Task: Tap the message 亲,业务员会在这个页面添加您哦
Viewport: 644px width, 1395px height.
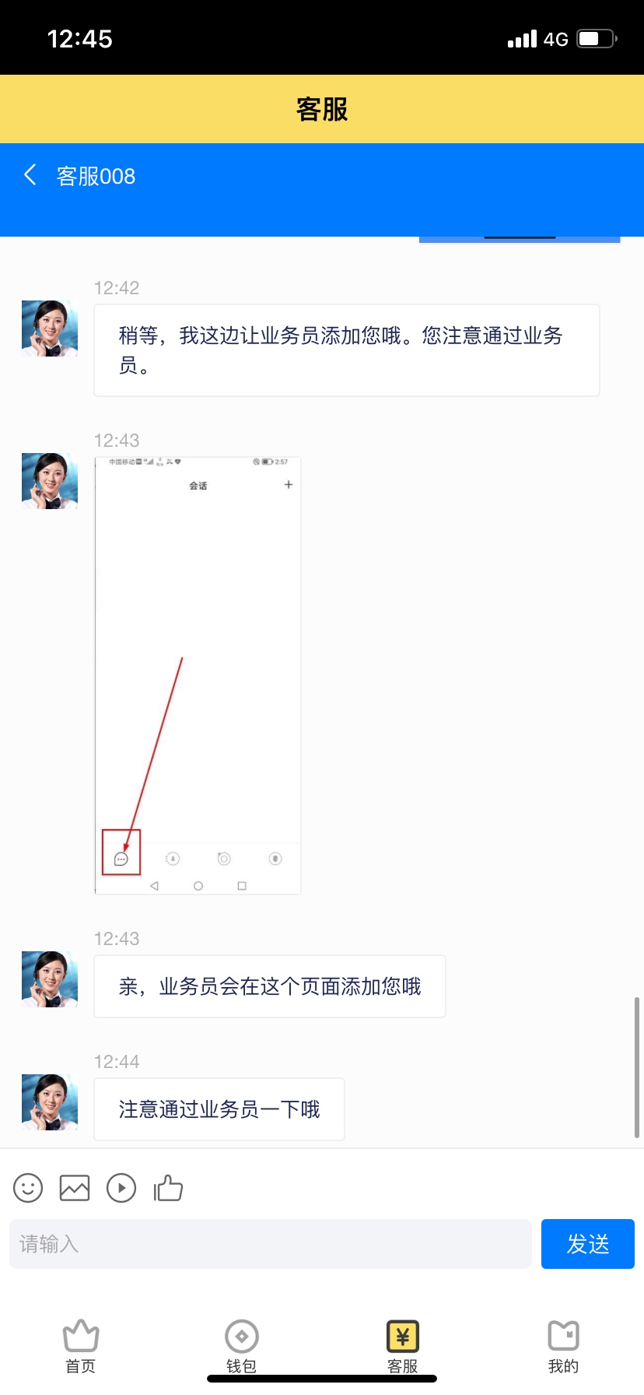Action: click(270, 986)
